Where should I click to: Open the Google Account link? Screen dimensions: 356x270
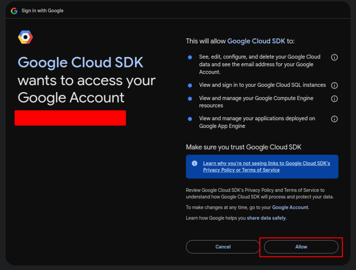(290, 207)
